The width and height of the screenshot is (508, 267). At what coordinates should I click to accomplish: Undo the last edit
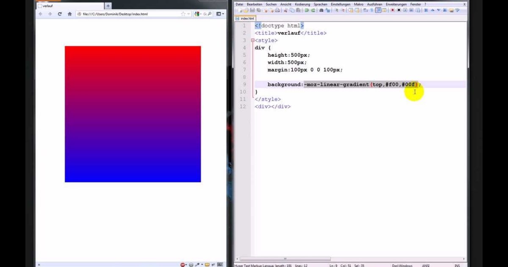[x=306, y=10]
